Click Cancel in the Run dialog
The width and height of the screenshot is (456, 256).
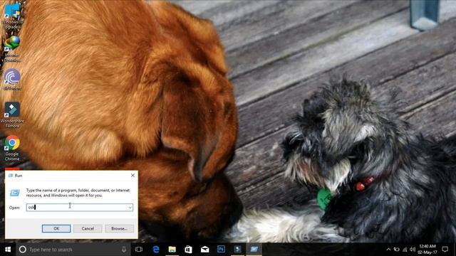pos(88,228)
